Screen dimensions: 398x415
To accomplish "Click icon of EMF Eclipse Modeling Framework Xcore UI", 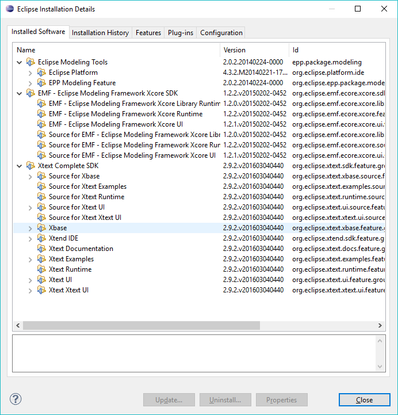I will point(41,124).
